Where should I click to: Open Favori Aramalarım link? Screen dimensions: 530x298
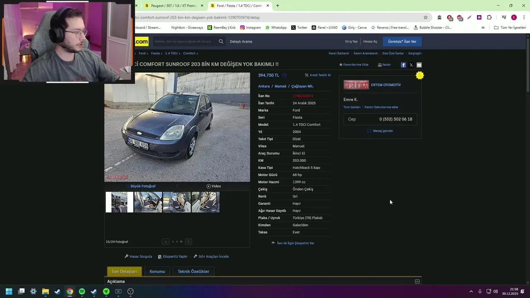(366, 53)
